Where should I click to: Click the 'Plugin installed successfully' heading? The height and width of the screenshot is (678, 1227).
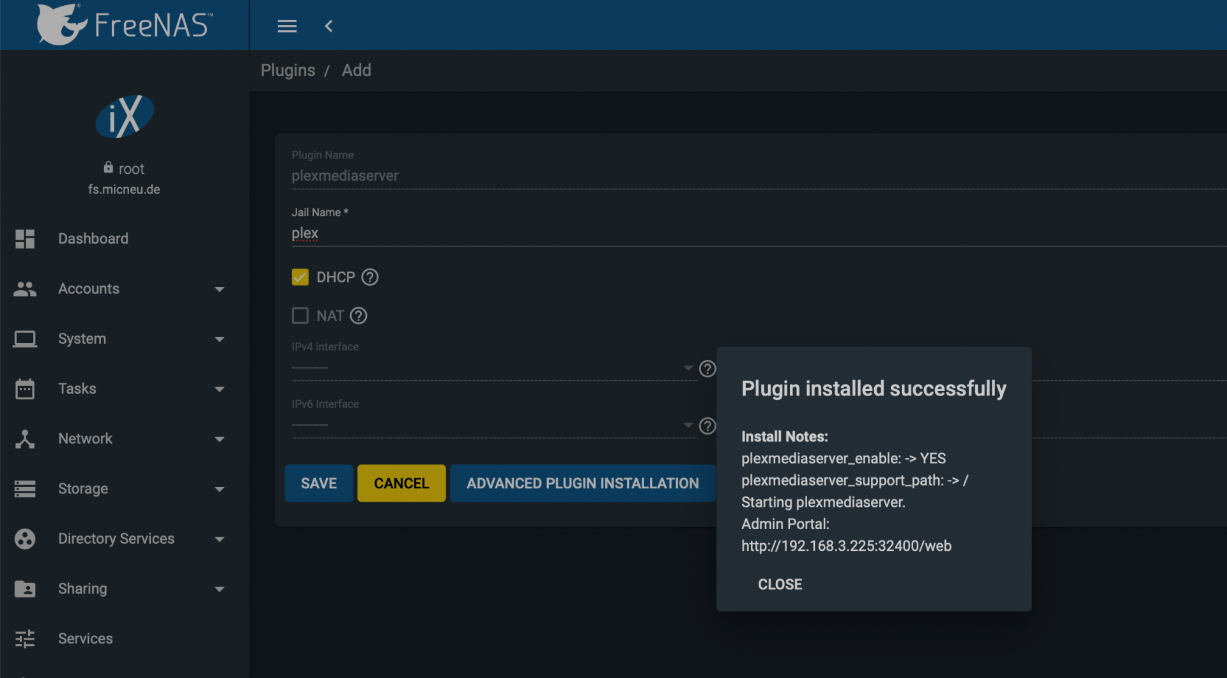point(874,389)
